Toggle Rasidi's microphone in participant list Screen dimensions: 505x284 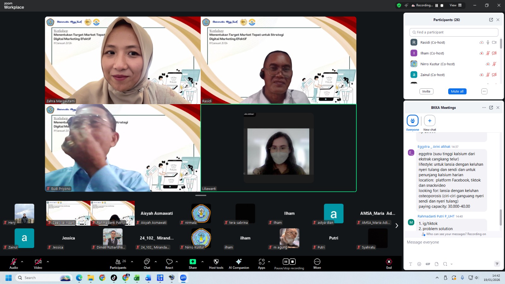tap(488, 43)
